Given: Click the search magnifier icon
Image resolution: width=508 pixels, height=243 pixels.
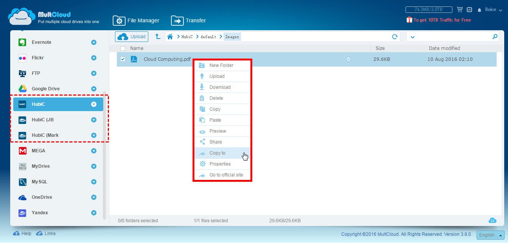Looking at the screenshot, I should [495, 37].
